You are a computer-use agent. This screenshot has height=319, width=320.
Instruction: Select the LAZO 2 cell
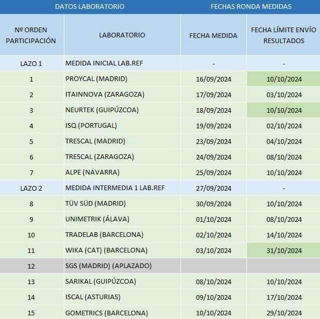[x=32, y=188]
